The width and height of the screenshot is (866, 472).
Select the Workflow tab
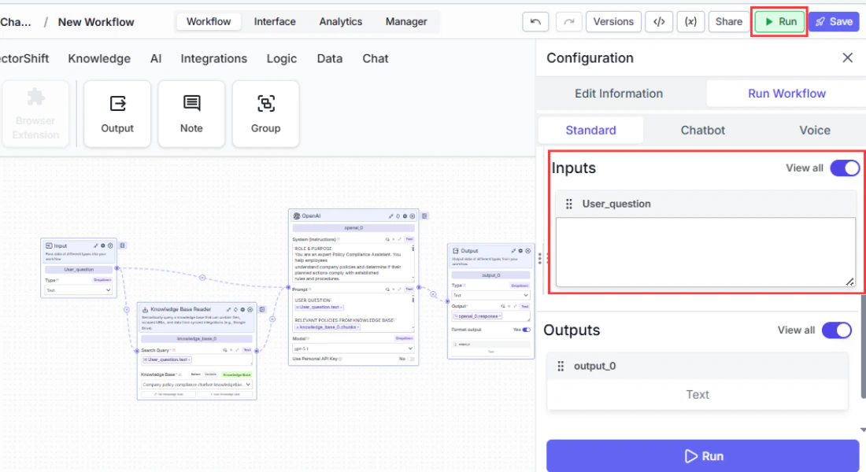(x=209, y=21)
